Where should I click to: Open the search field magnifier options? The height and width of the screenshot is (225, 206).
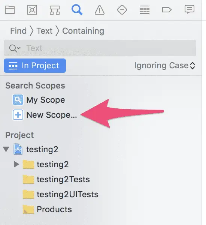pyautogui.click(x=15, y=48)
